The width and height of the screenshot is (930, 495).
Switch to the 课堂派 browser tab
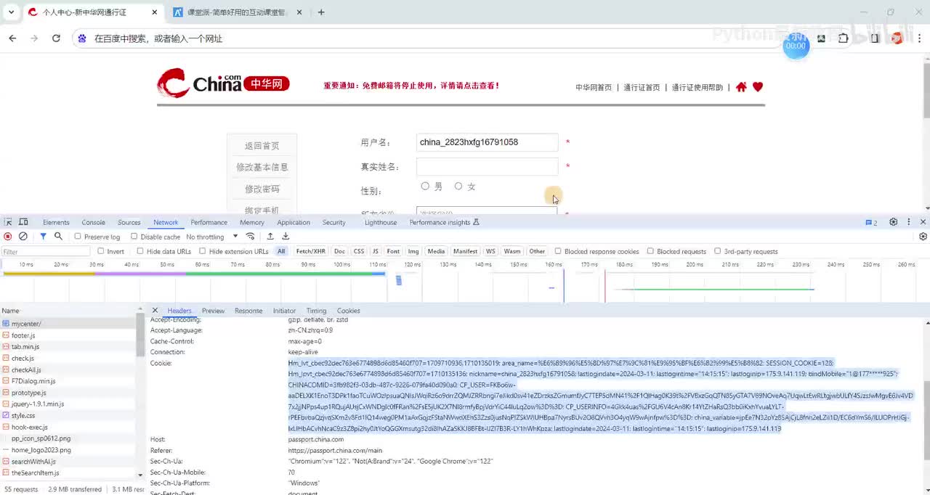click(236, 12)
